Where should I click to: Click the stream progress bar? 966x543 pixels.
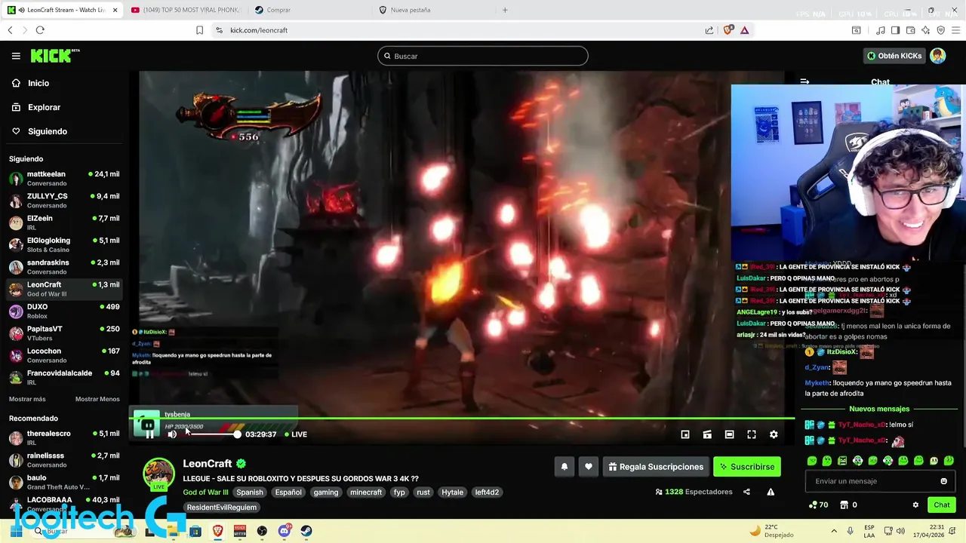pyautogui.click(x=462, y=418)
